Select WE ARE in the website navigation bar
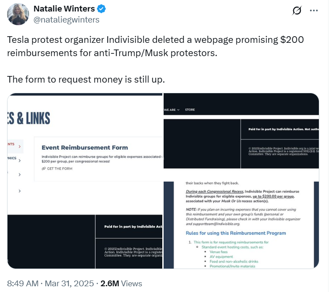Screen dimensions: 329x292 tap(171, 110)
